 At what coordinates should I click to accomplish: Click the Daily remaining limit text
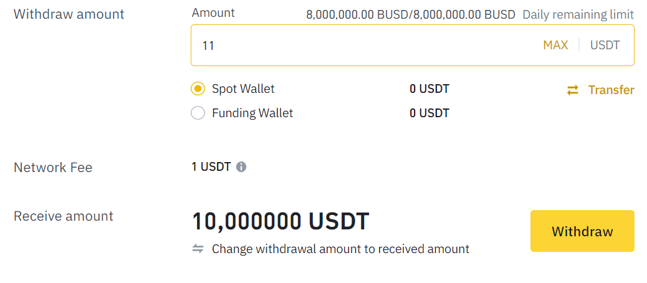[578, 14]
